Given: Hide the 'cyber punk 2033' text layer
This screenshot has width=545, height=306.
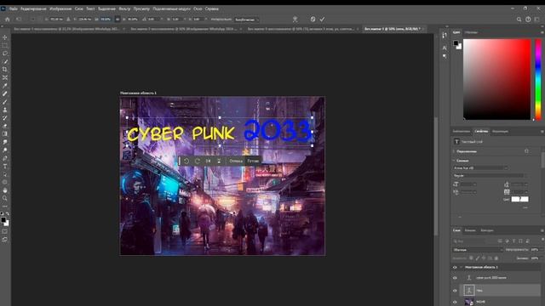Looking at the screenshot, I should pyautogui.click(x=455, y=278).
